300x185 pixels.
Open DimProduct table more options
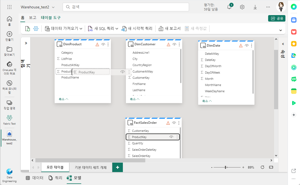tap(108, 44)
